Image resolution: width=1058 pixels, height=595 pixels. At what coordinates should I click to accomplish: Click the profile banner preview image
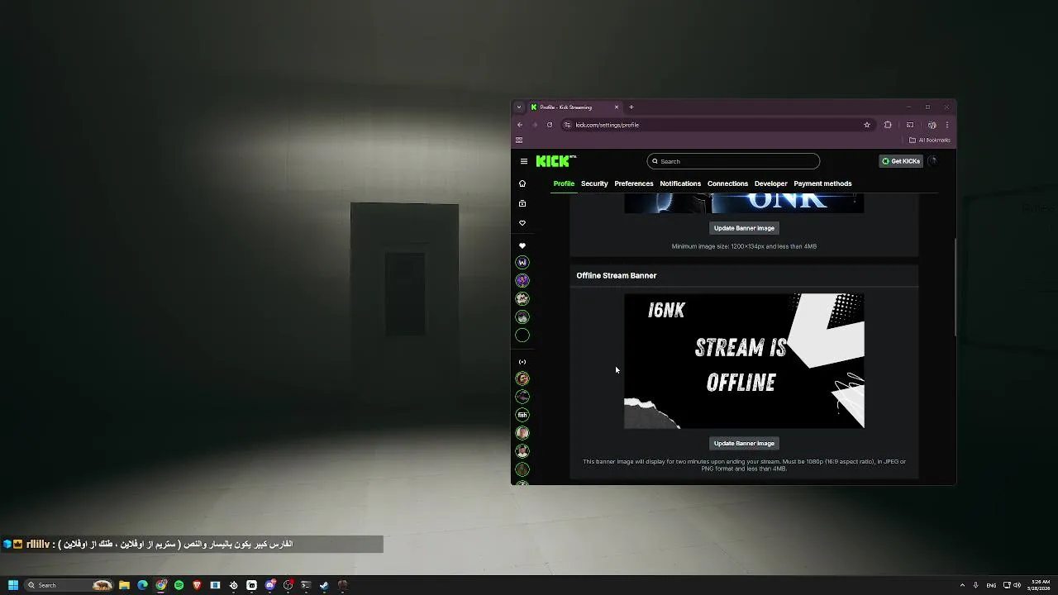pyautogui.click(x=744, y=203)
